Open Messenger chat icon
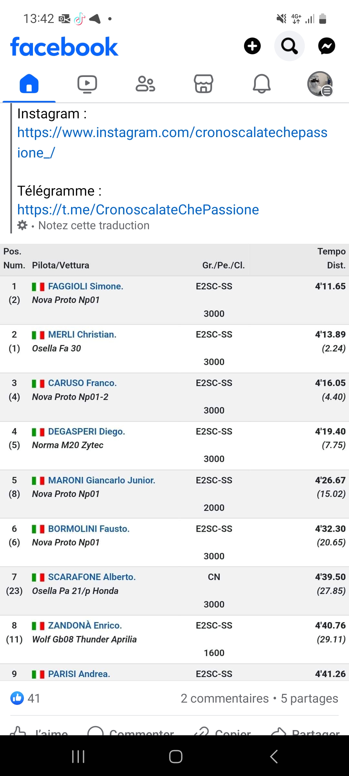This screenshot has width=349, height=776. pos(326,46)
